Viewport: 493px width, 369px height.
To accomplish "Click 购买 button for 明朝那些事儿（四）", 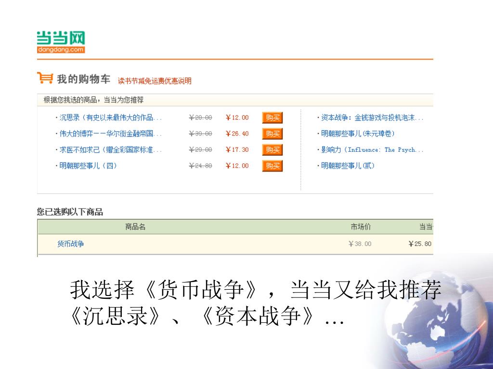I will [x=272, y=166].
